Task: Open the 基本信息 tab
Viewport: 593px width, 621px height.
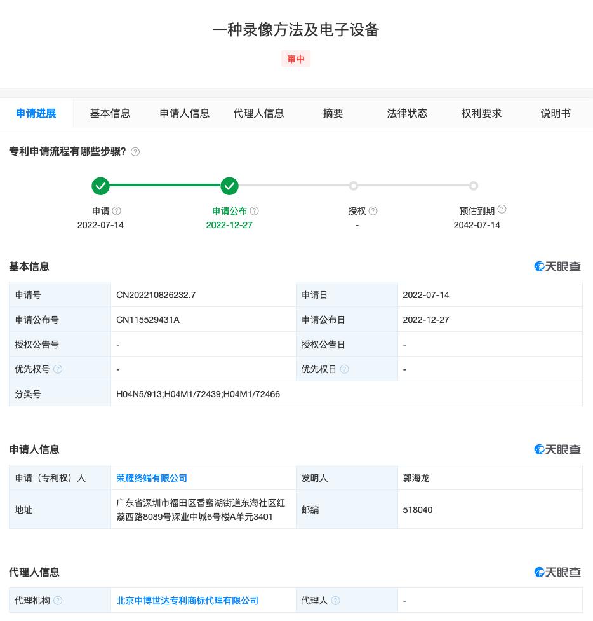Action: [110, 113]
